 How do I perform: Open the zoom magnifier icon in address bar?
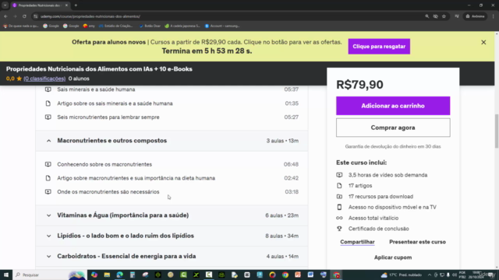click(x=427, y=16)
